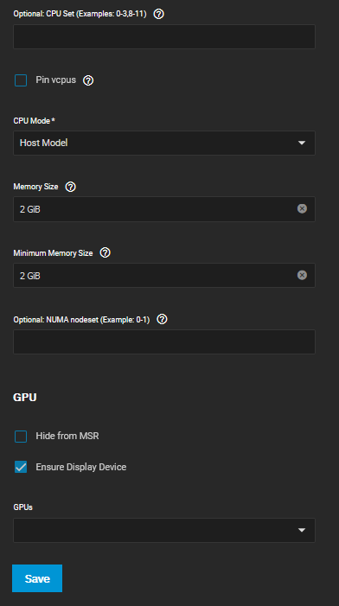This screenshot has width=339, height=606.
Task: Open the GPUs dropdown list
Action: click(164, 530)
